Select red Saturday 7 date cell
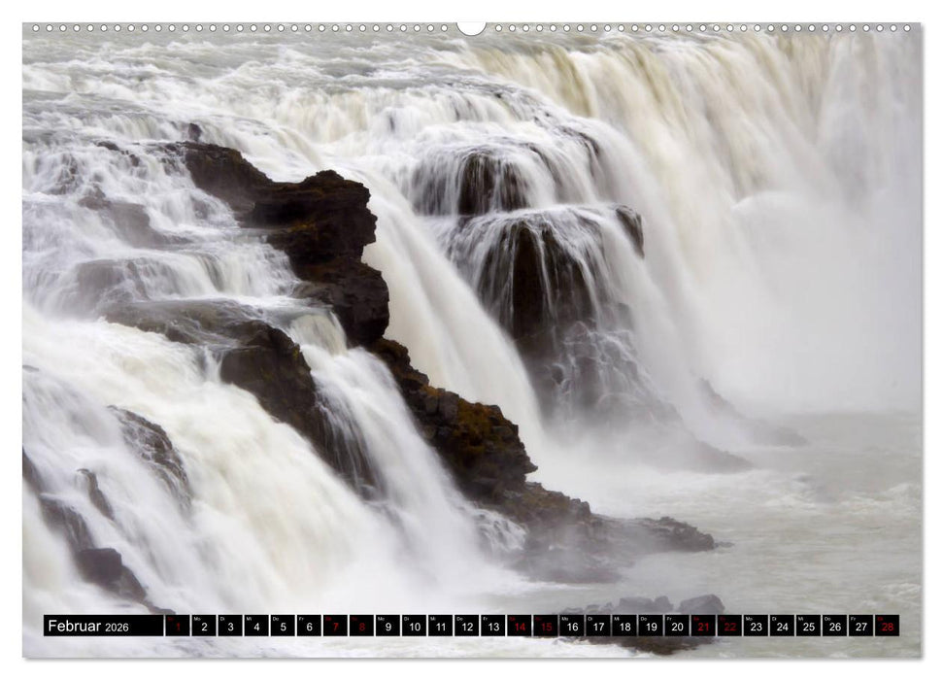The height and width of the screenshot is (680, 943). [335, 626]
